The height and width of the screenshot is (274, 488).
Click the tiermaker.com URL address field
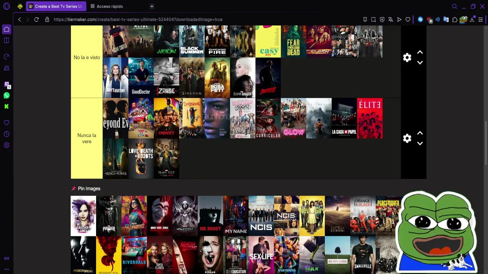[138, 19]
